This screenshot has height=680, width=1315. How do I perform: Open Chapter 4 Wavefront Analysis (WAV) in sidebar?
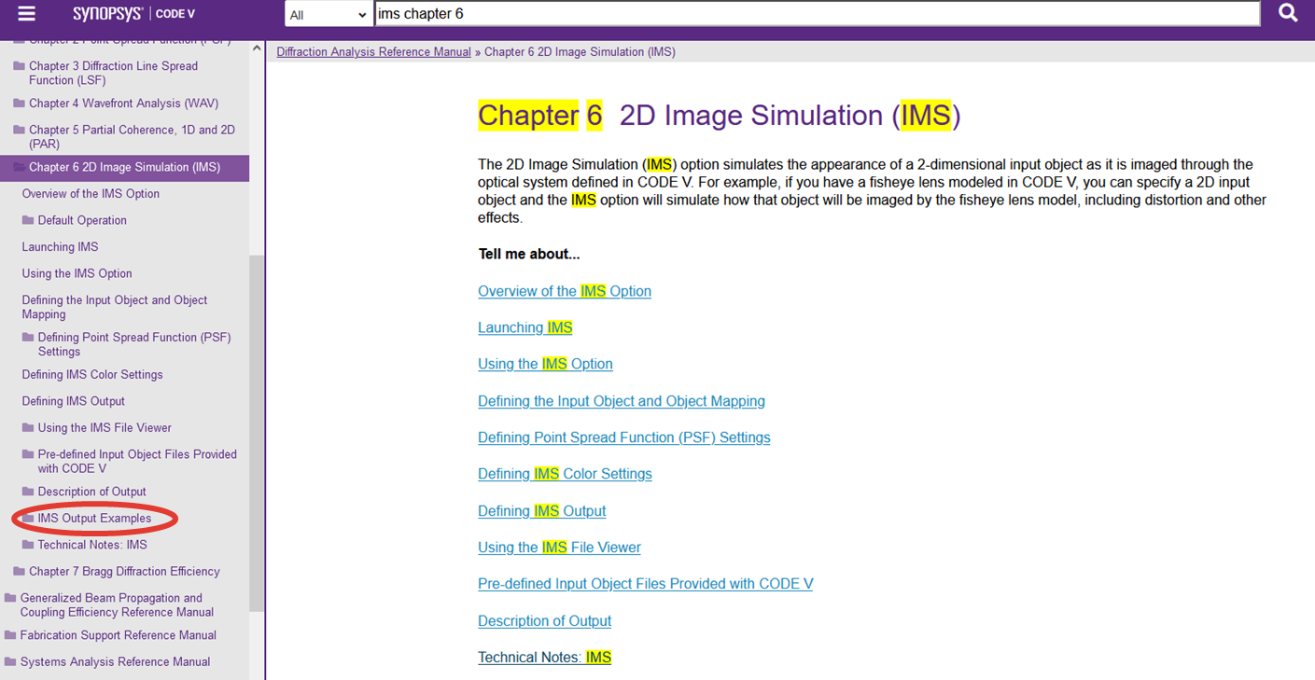123,104
